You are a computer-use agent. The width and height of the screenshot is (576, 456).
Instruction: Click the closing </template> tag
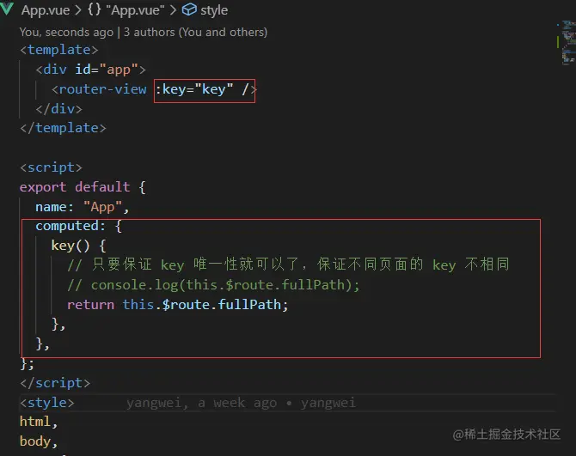click(x=63, y=128)
